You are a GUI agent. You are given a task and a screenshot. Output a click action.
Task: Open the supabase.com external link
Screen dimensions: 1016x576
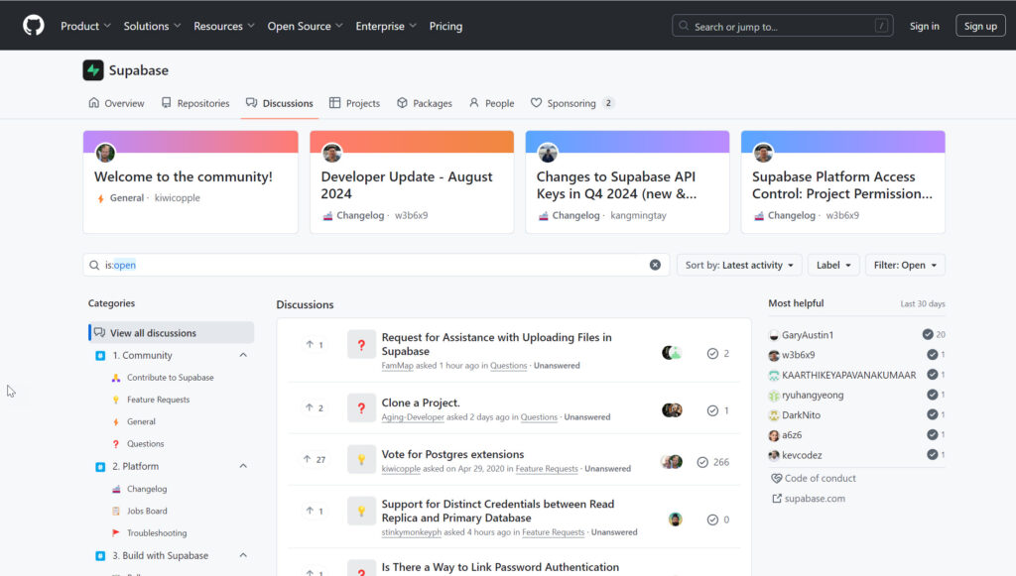[815, 499]
